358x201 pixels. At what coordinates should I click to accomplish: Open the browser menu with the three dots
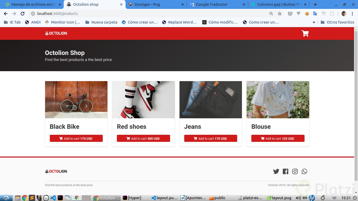click(x=352, y=14)
